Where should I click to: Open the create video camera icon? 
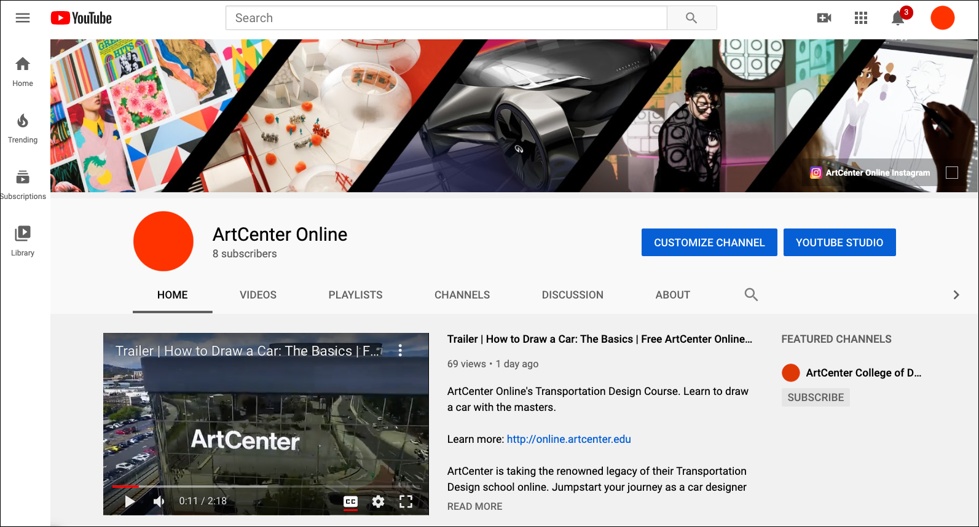click(x=824, y=18)
